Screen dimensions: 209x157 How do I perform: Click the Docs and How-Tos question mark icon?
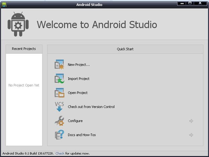(59, 135)
